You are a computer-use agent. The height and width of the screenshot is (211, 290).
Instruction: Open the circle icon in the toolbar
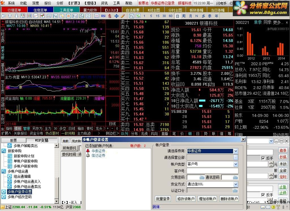(88, 16)
